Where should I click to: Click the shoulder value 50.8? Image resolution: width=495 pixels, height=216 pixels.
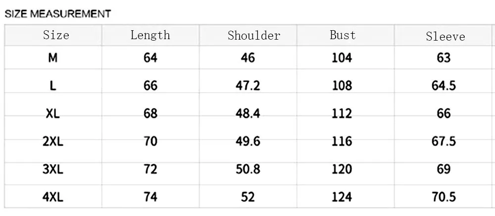pos(248,169)
